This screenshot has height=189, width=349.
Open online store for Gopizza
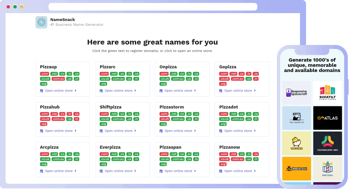pos(238,91)
